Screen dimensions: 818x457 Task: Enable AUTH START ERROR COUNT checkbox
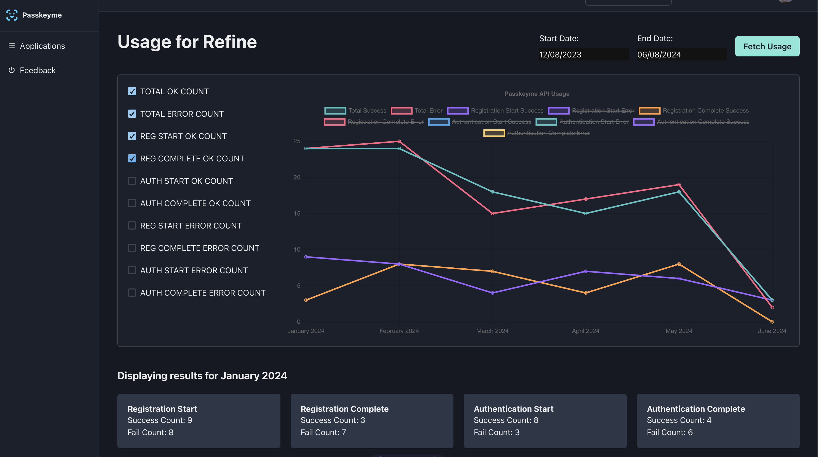point(132,270)
